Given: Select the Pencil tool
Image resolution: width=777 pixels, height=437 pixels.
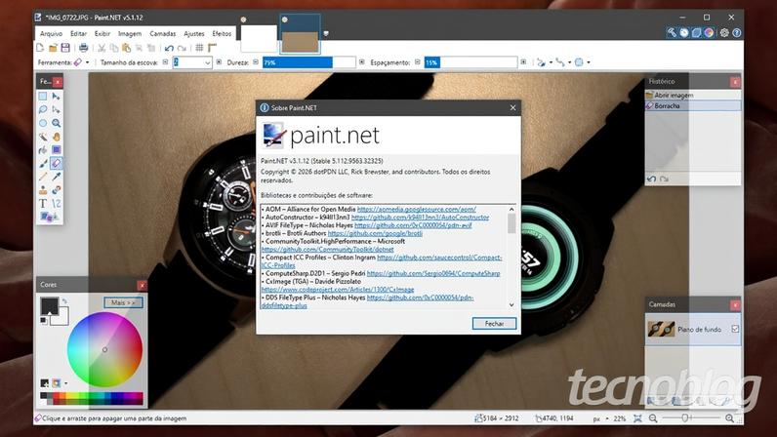Looking at the screenshot, I should [43, 177].
